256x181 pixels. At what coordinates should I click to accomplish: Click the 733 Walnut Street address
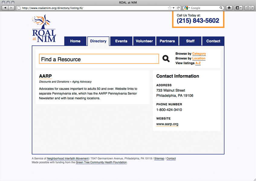click(170, 91)
